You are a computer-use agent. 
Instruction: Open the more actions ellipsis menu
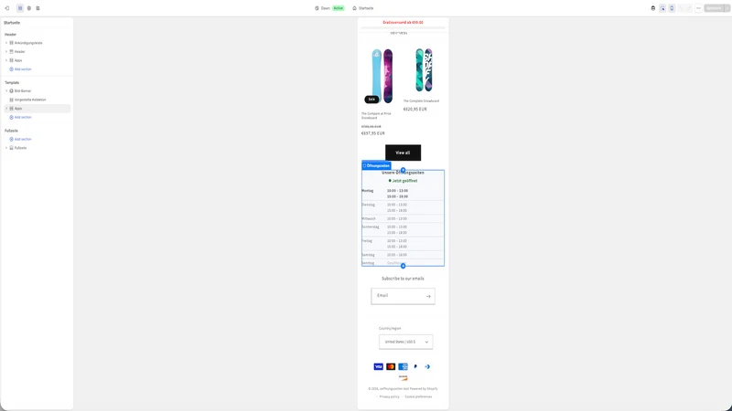pyautogui.click(x=698, y=8)
